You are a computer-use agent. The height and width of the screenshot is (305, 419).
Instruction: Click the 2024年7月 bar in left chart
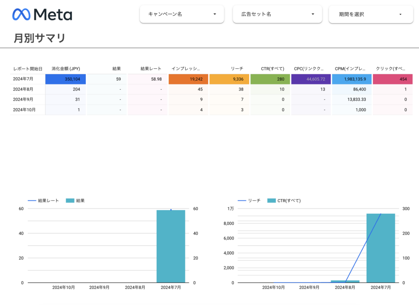point(171,246)
